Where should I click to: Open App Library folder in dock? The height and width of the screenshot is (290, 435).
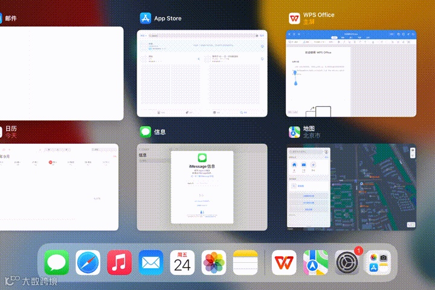pyautogui.click(x=378, y=262)
